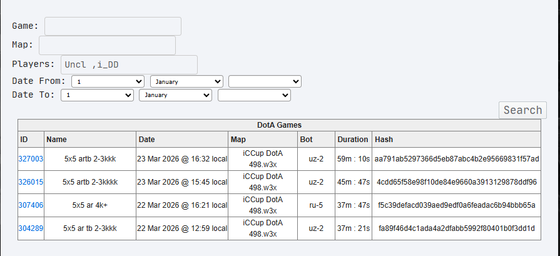This screenshot has width=560, height=256.
Task: Click the Name column header
Action: [57, 139]
